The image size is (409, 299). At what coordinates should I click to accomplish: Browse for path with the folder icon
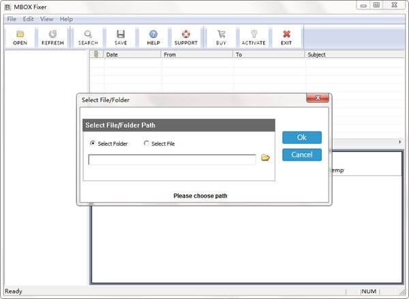point(265,157)
